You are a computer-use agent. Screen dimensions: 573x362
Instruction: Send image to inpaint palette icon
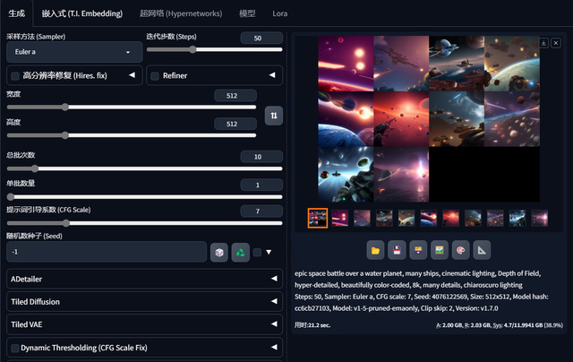pos(460,251)
